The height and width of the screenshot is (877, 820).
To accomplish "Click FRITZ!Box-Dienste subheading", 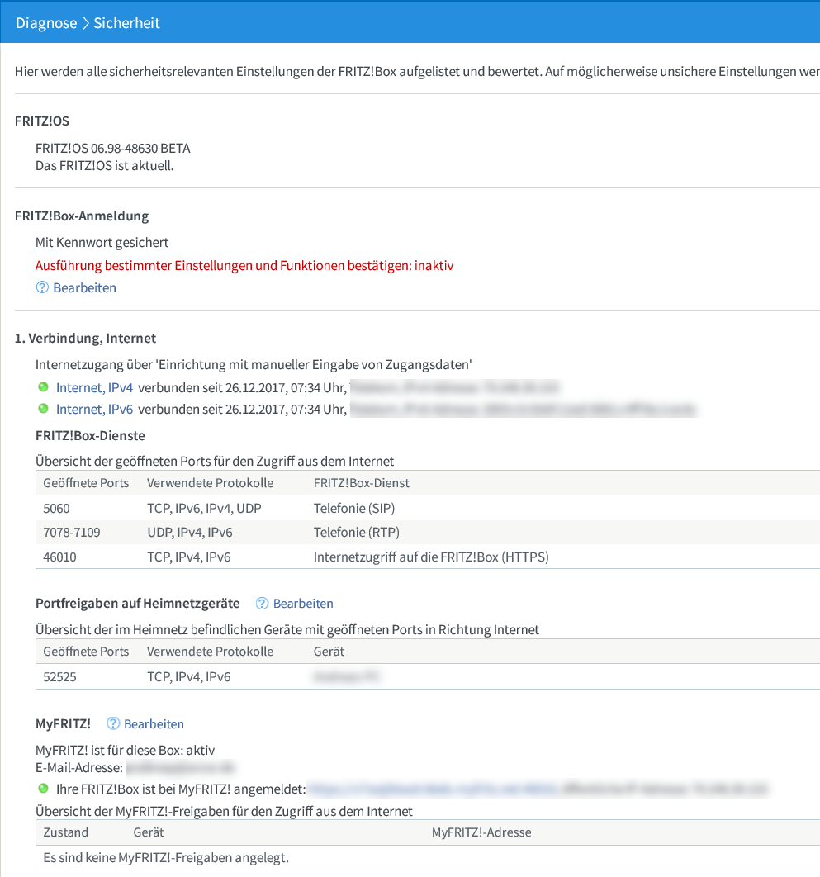I will click(90, 436).
